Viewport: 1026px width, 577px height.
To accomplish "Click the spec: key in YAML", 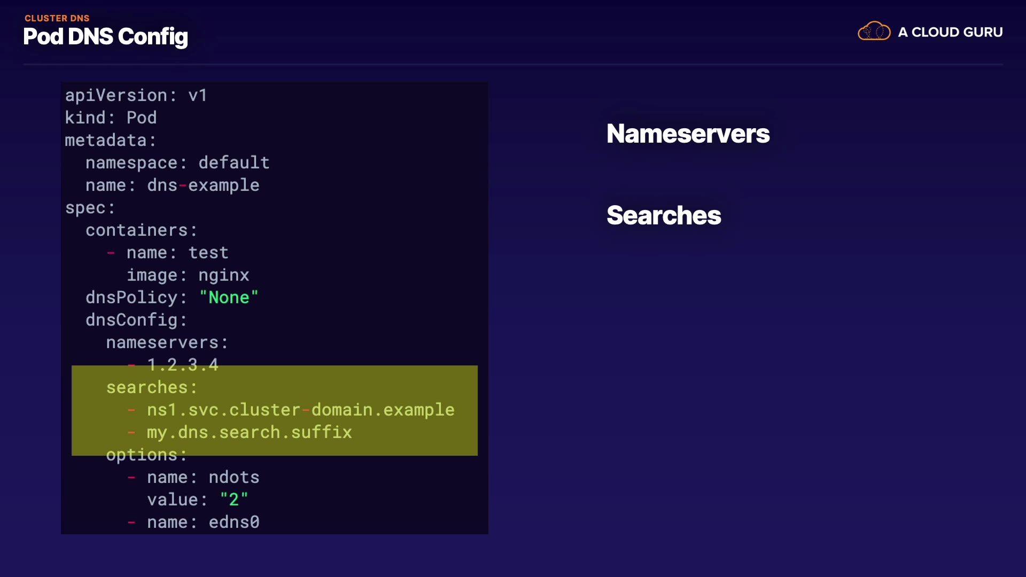I will pos(90,208).
